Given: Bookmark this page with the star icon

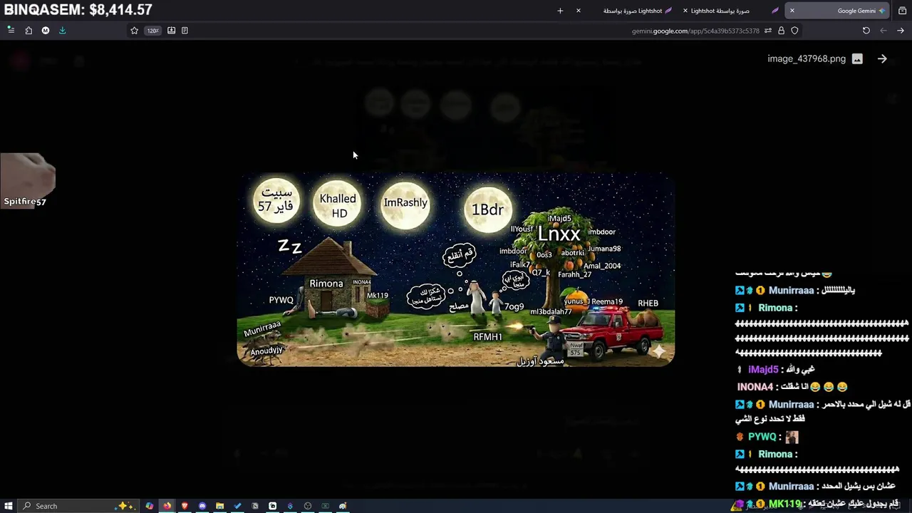Looking at the screenshot, I should pyautogui.click(x=134, y=31).
